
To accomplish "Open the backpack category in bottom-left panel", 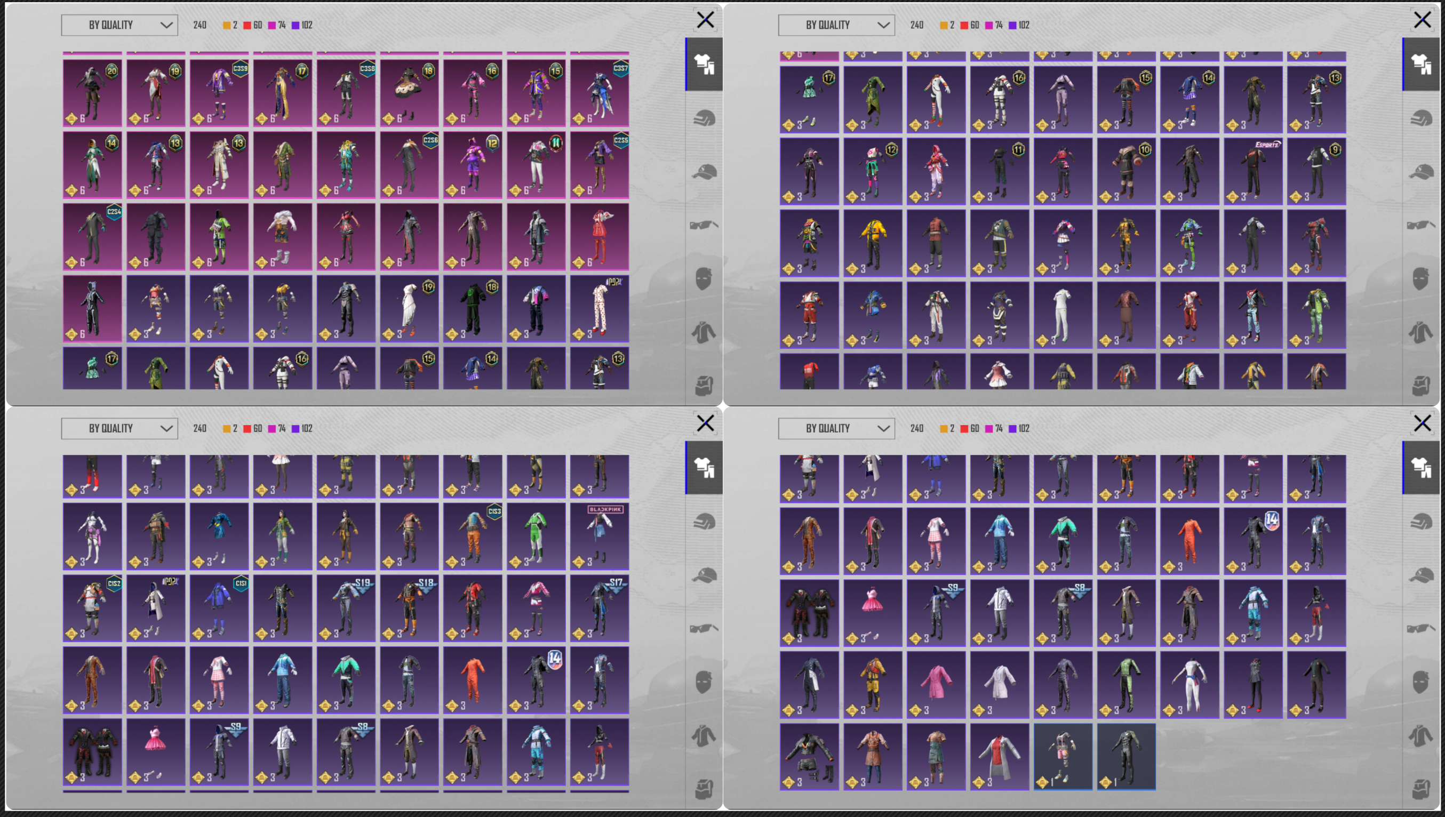I will tap(704, 789).
